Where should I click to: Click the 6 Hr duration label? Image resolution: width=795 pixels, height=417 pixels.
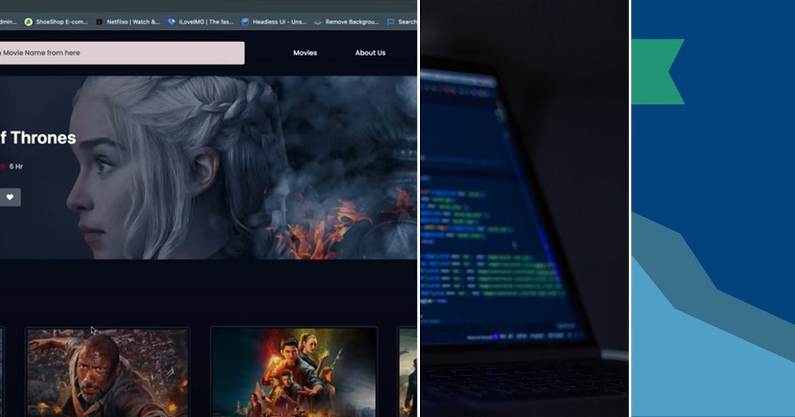pos(15,167)
